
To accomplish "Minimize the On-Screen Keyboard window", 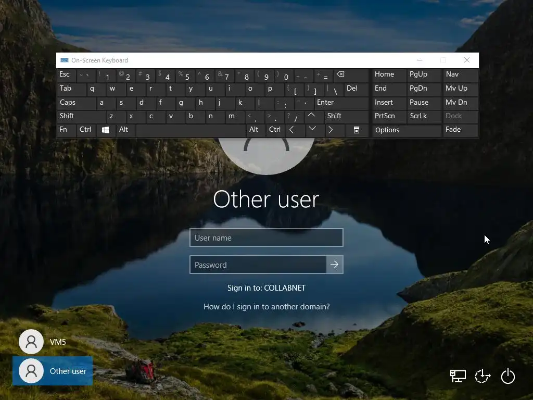I will (x=420, y=60).
